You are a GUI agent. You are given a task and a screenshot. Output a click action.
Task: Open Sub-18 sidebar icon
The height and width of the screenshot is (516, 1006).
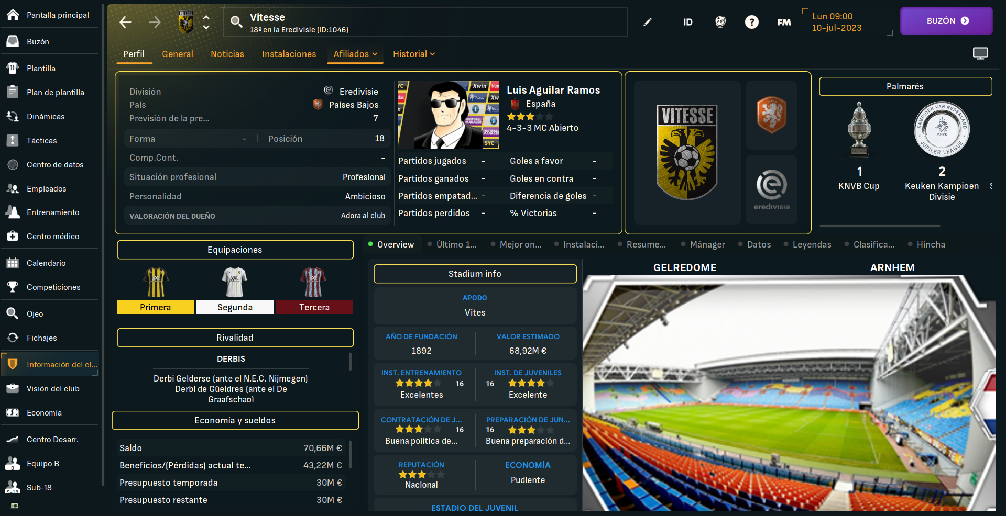pos(13,487)
